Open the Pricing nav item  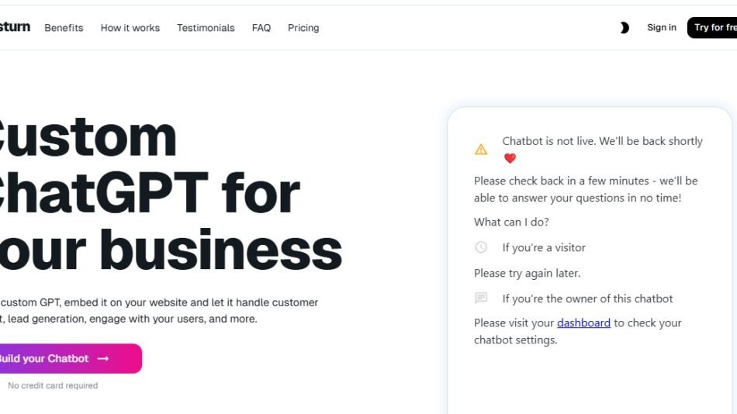pyautogui.click(x=303, y=28)
